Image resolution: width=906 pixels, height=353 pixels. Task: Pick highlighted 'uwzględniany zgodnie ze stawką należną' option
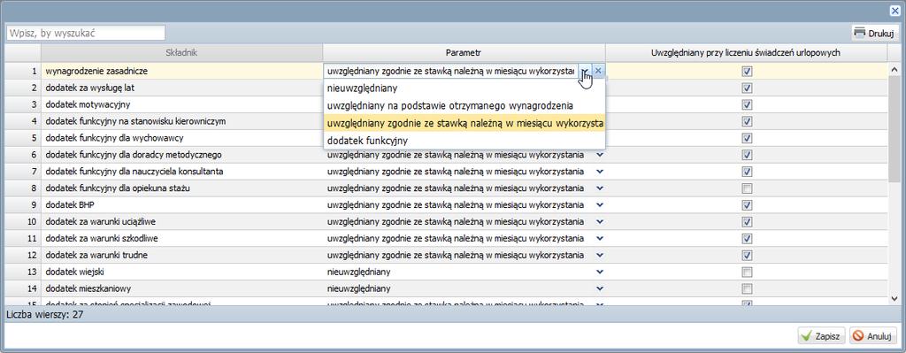465,123
